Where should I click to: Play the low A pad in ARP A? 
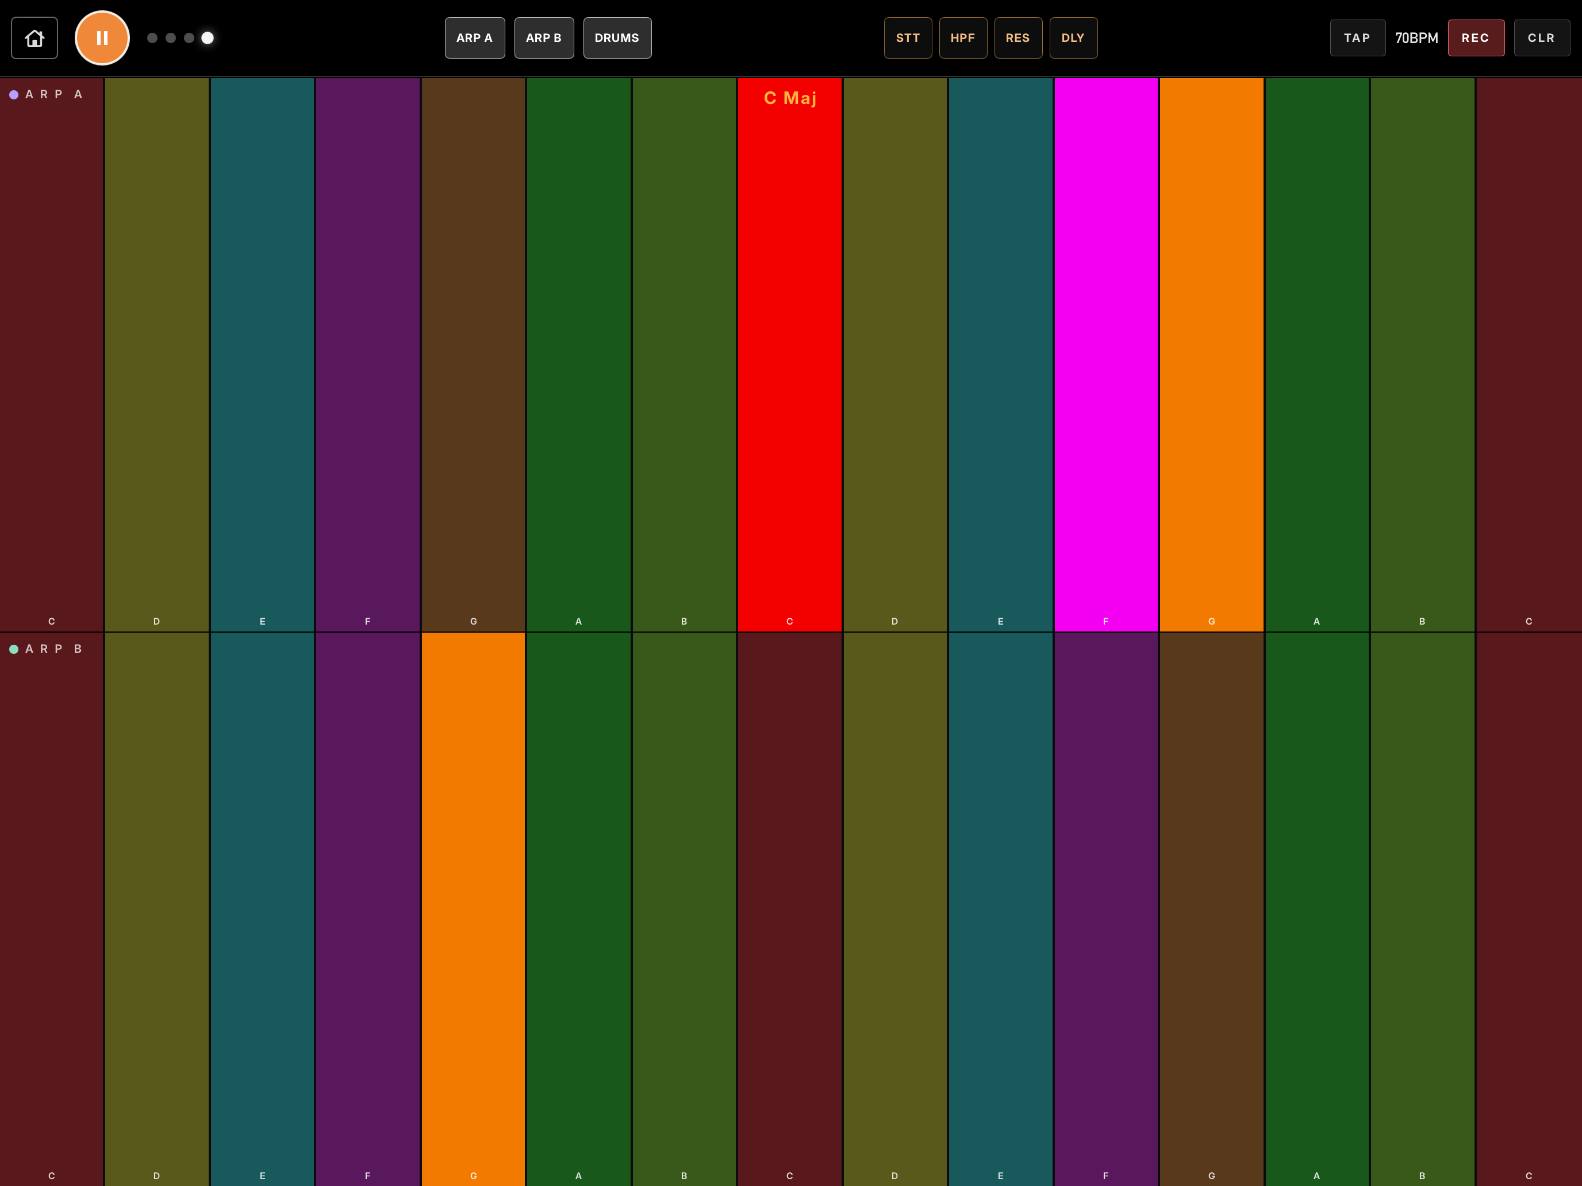point(578,355)
